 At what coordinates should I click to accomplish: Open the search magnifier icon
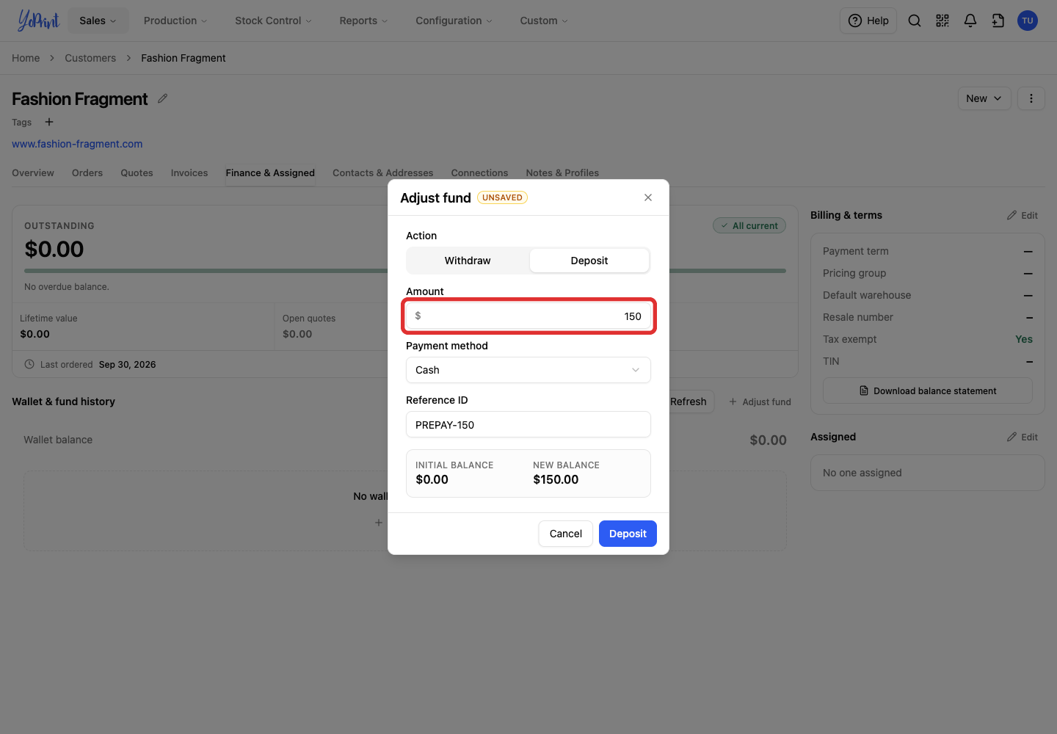[915, 21]
